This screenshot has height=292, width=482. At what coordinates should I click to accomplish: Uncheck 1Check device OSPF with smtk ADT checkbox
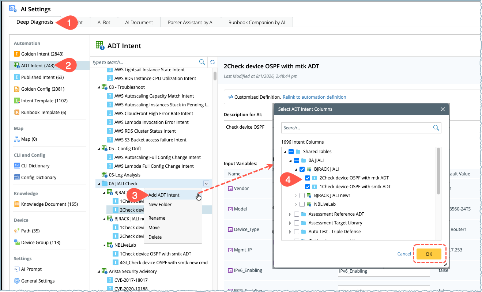point(308,186)
